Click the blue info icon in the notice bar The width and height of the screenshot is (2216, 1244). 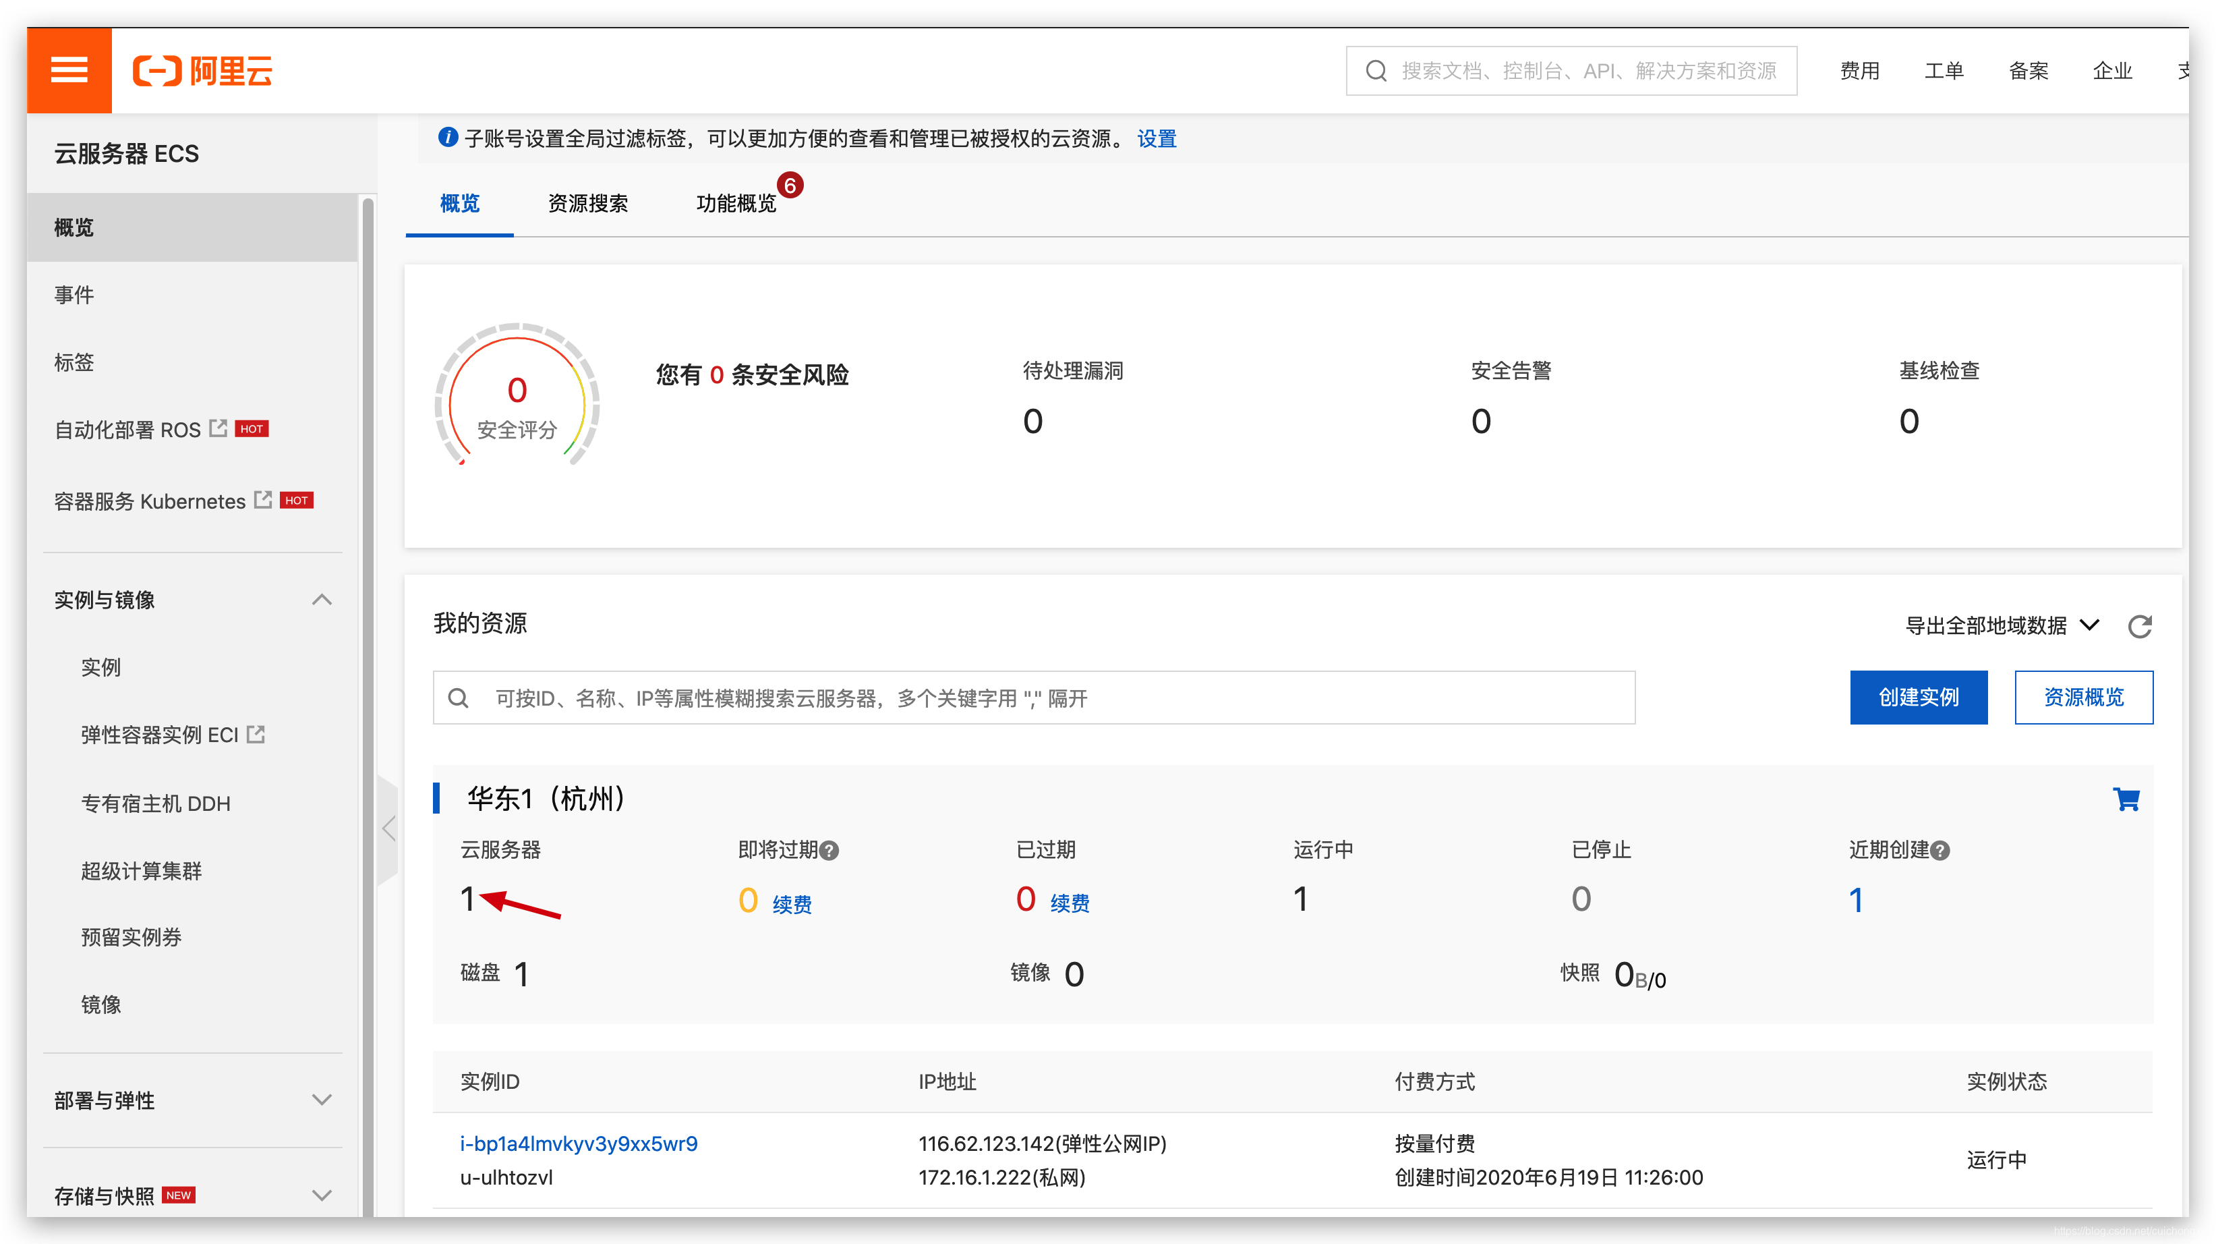click(447, 138)
